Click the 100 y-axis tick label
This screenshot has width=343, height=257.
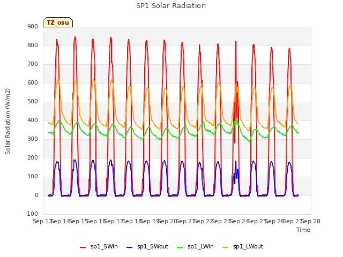33,177
